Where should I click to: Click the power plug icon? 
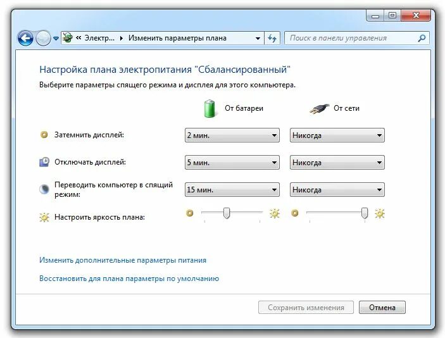tap(319, 109)
